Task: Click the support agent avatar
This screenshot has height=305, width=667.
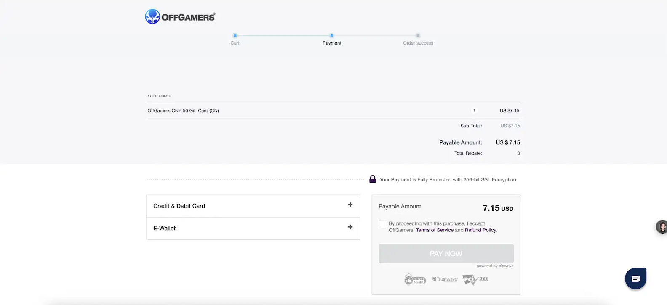Action: [662, 227]
